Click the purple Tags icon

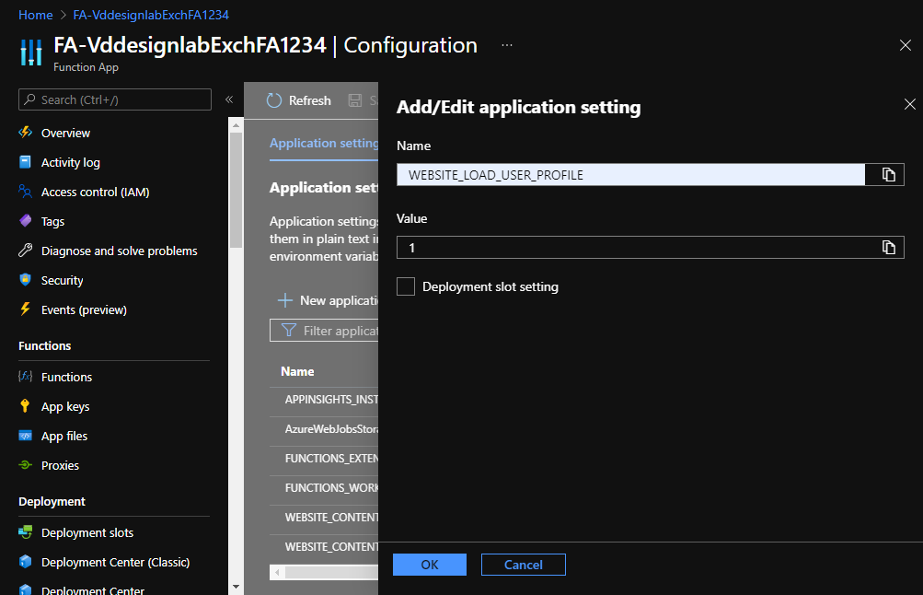click(x=26, y=221)
